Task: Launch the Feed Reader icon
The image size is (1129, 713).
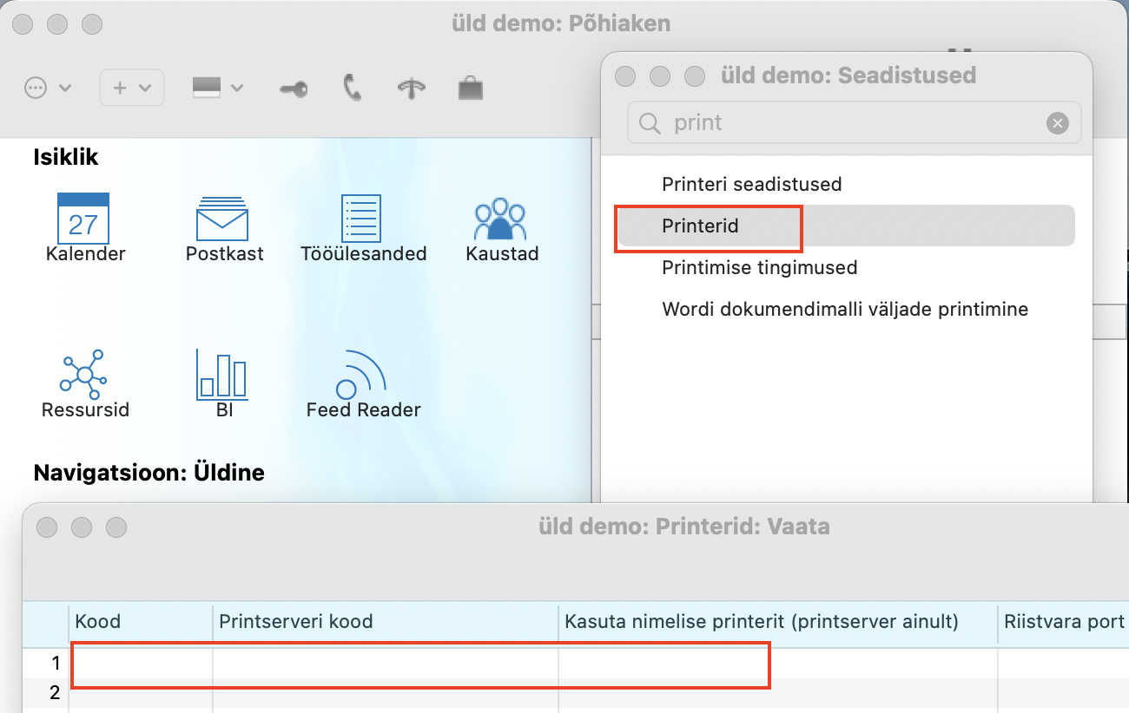Action: click(361, 376)
